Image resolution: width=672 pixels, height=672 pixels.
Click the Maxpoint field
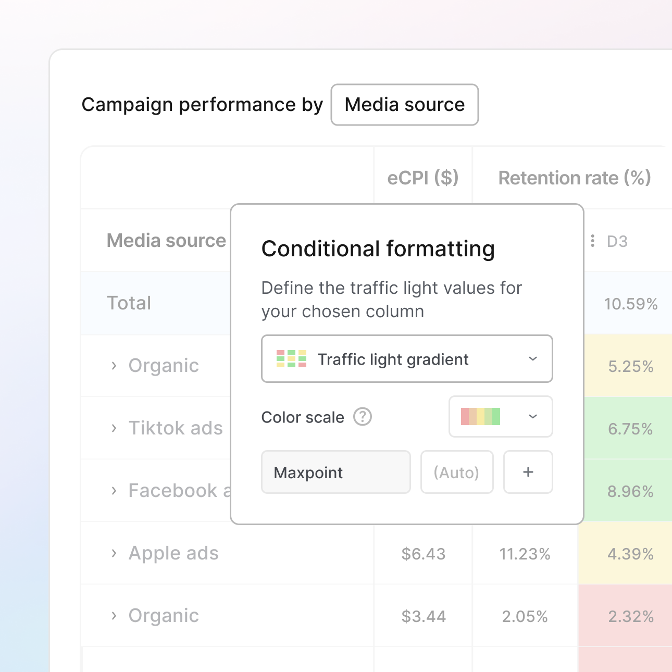[x=335, y=472]
